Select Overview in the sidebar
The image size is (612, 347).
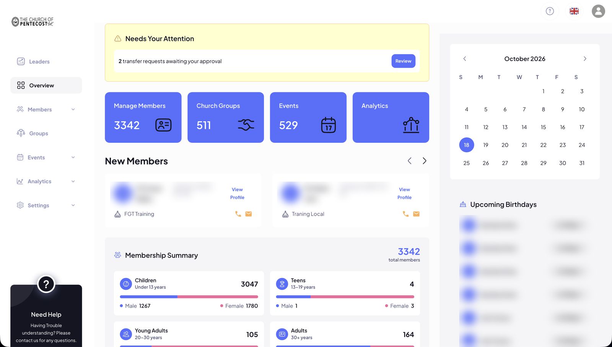click(x=46, y=85)
